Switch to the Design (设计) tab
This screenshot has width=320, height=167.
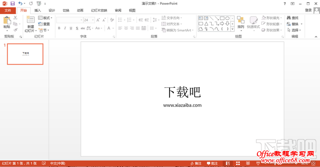coord(52,11)
